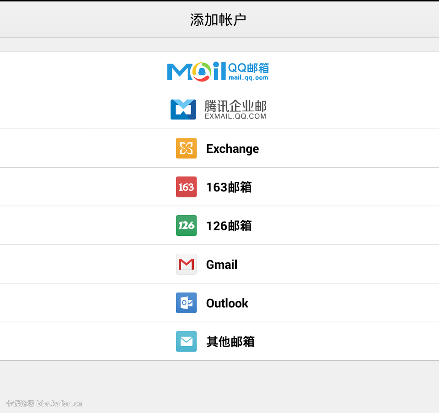This screenshot has height=413, width=439.
Task: Tap the 添加帐户 title bar
Action: tap(219, 19)
